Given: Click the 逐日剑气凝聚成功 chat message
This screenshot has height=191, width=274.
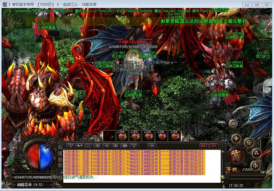Looking at the screenshot, I should click(81, 177).
